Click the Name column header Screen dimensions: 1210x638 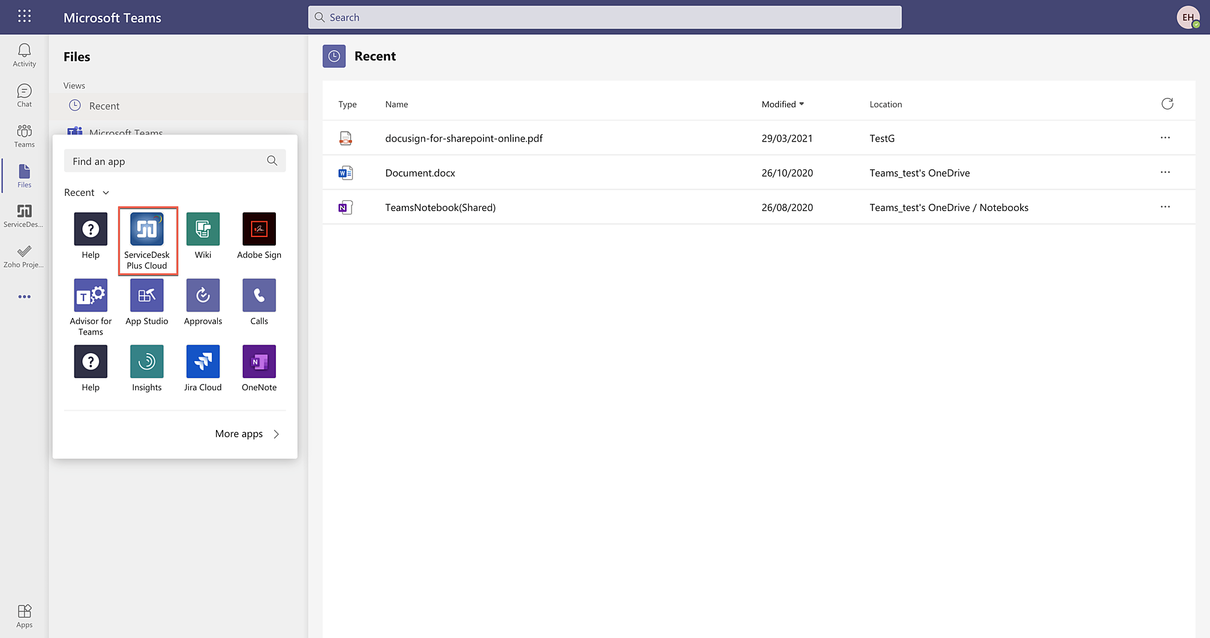pyautogui.click(x=396, y=104)
